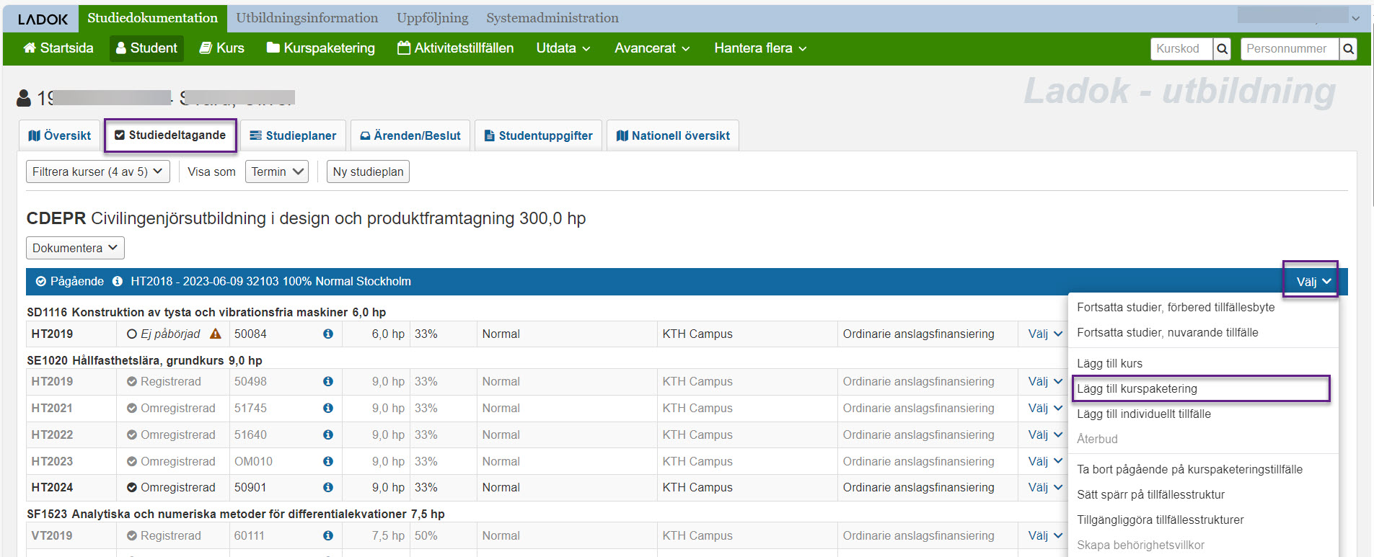
Task: Open the Studieplaner tab
Action: coord(293,135)
